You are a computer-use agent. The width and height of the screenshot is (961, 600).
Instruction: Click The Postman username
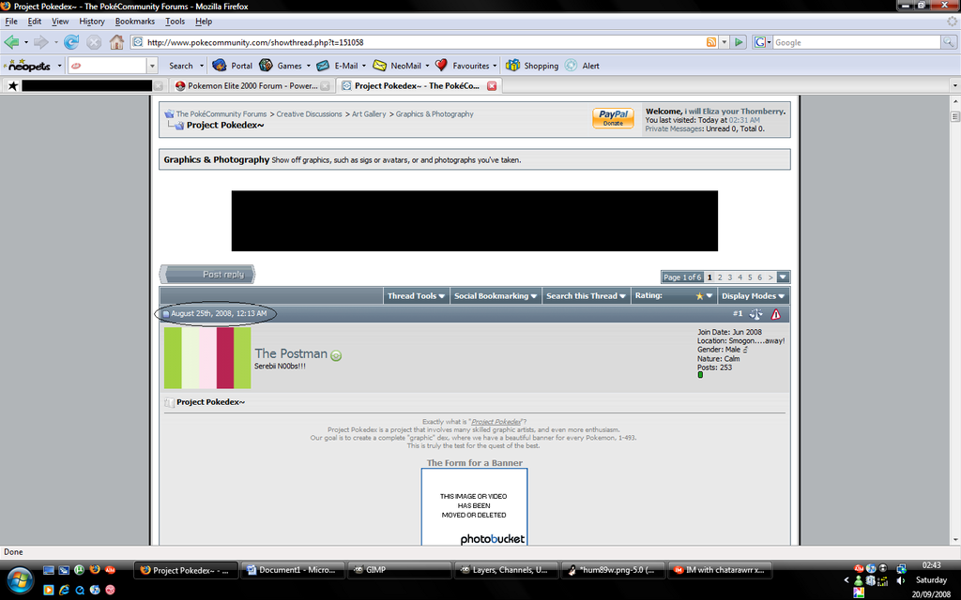[x=291, y=353]
